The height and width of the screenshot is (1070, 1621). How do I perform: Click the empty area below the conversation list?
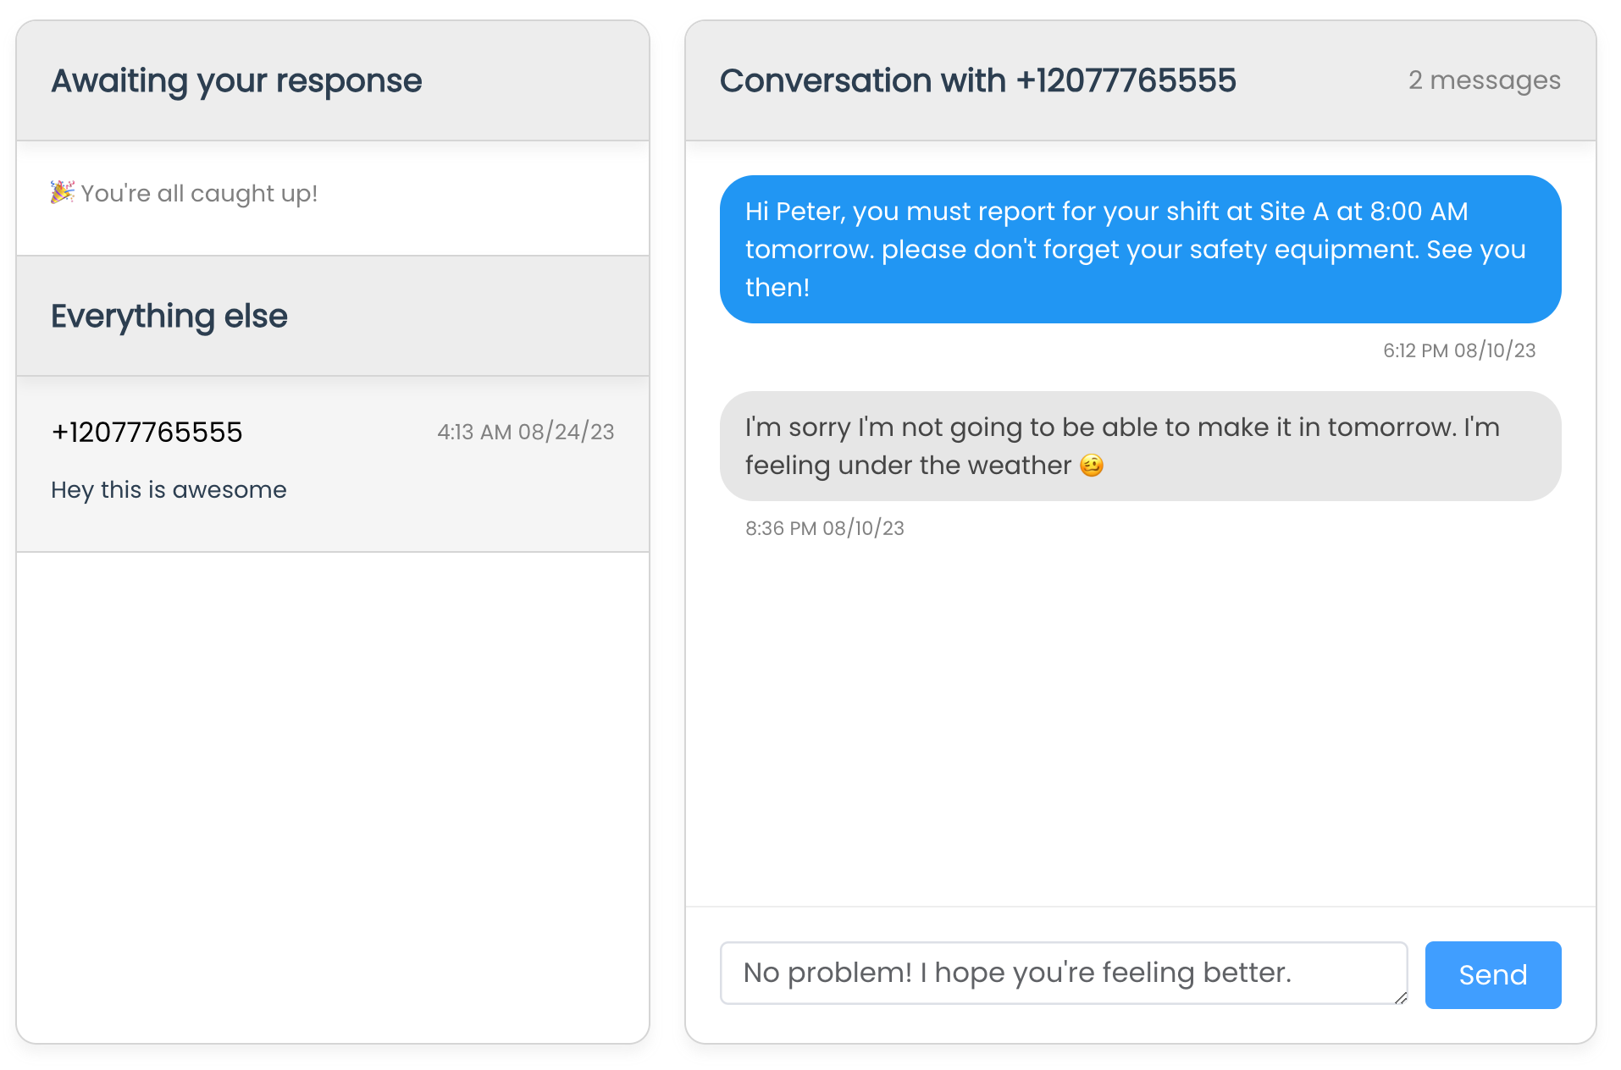tap(333, 796)
